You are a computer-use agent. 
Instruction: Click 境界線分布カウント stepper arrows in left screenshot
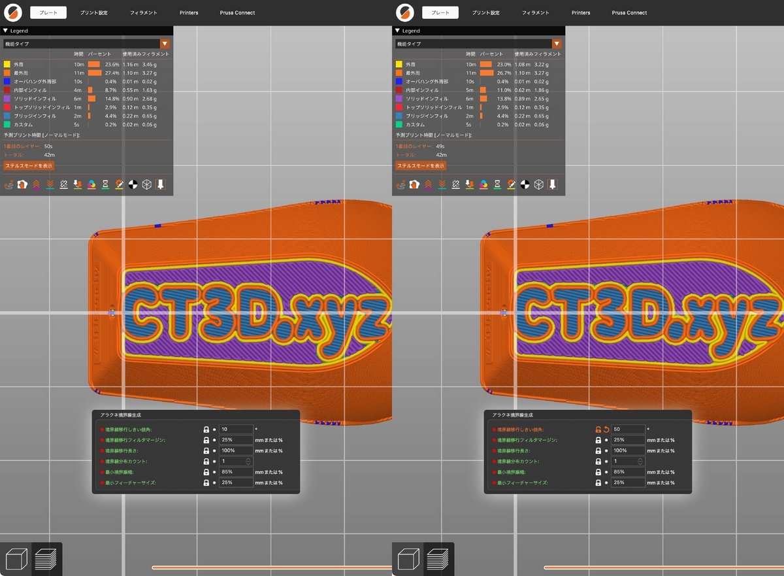248,462
